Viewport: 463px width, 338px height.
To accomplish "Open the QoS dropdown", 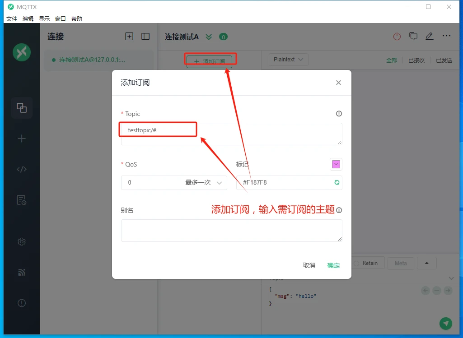I will tap(174, 183).
